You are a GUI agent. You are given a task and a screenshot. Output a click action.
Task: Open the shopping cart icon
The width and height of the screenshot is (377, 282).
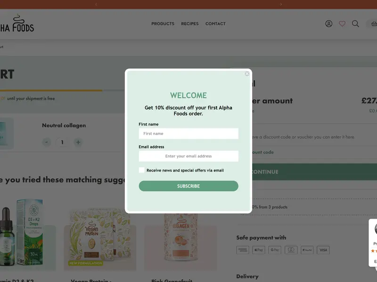[x=373, y=23]
